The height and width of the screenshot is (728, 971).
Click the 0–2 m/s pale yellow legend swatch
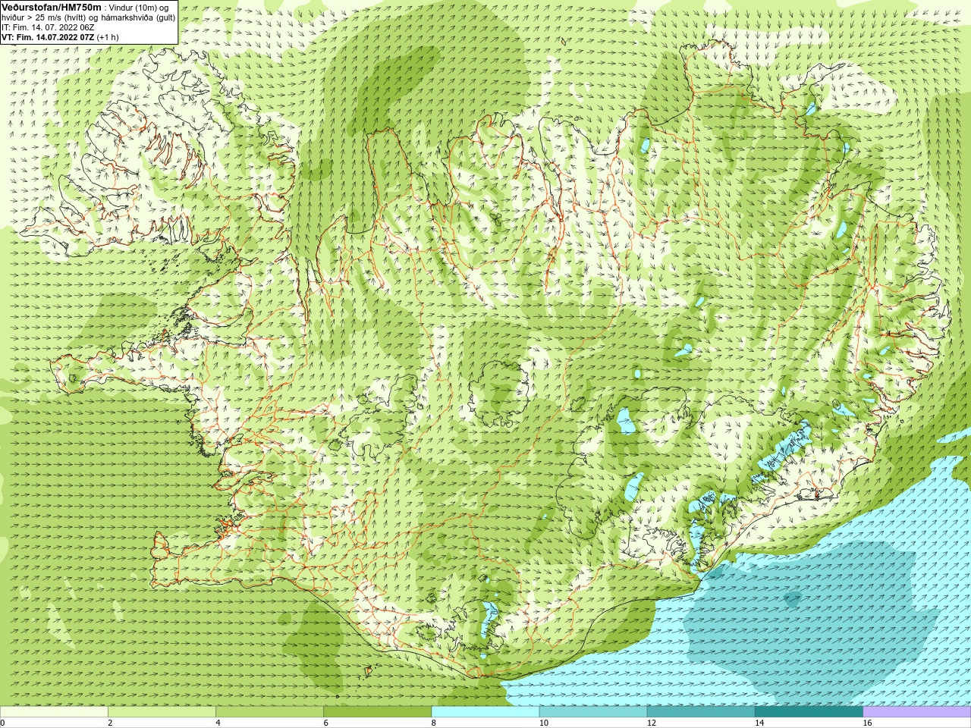[x=54, y=712]
